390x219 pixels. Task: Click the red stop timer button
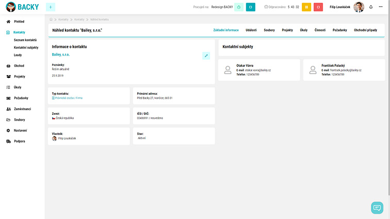pyautogui.click(x=318, y=7)
